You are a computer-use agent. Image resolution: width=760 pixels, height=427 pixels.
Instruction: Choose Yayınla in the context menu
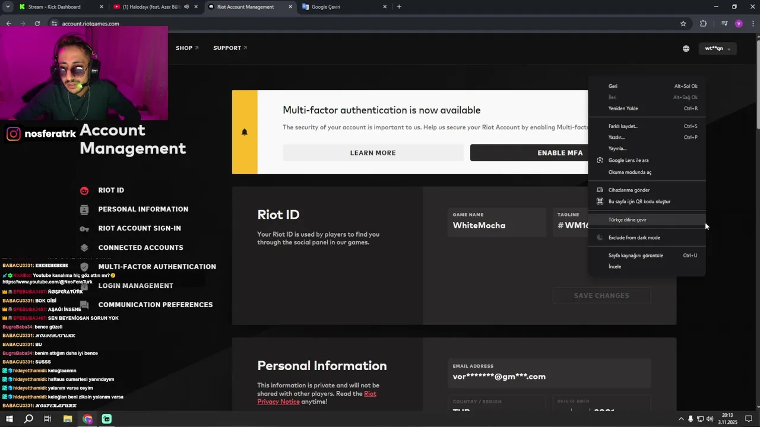coord(647,149)
